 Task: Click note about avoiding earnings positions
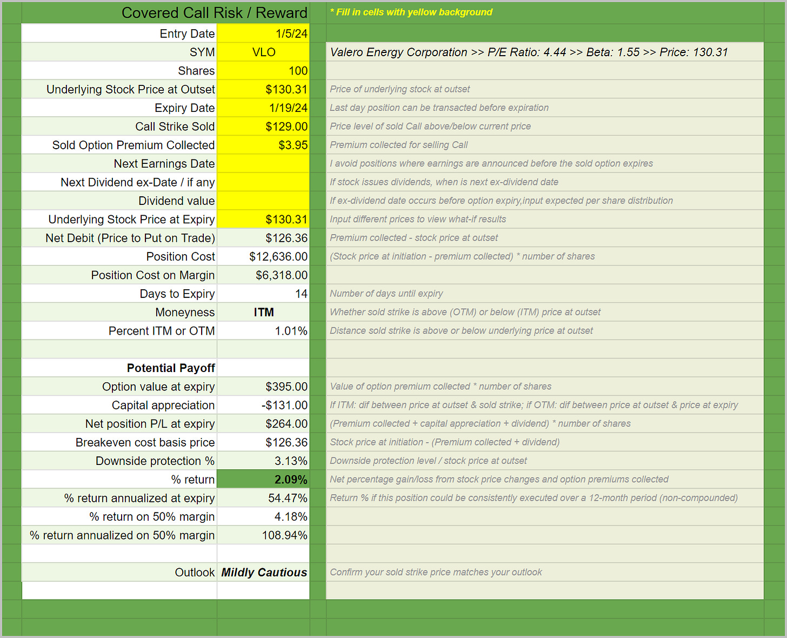[491, 163]
